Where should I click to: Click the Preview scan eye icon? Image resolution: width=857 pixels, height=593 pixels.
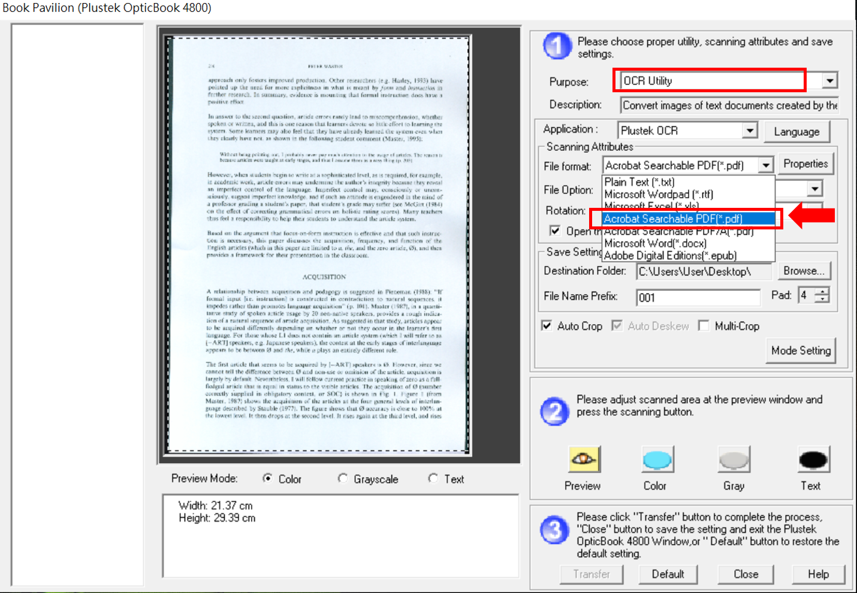point(584,460)
